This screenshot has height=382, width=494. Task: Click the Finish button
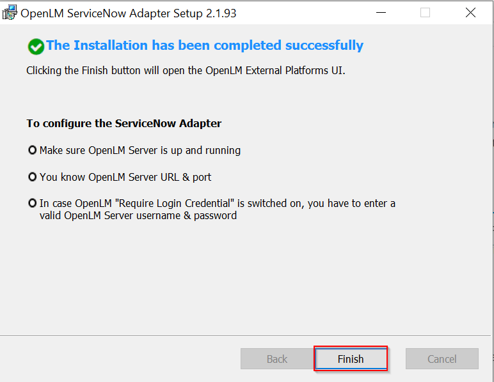[x=350, y=359]
